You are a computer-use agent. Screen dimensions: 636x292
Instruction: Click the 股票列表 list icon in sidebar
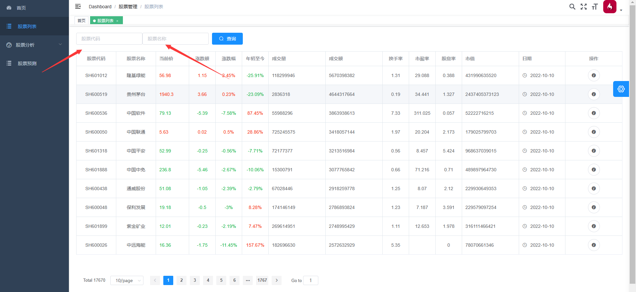(9, 26)
